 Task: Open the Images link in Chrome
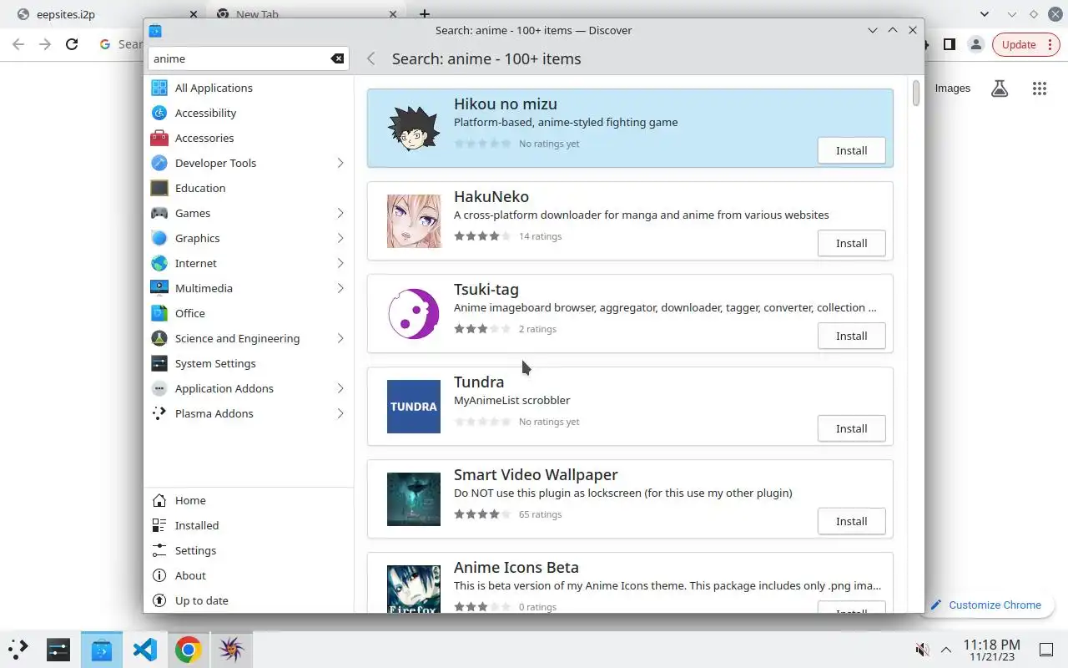(x=952, y=88)
